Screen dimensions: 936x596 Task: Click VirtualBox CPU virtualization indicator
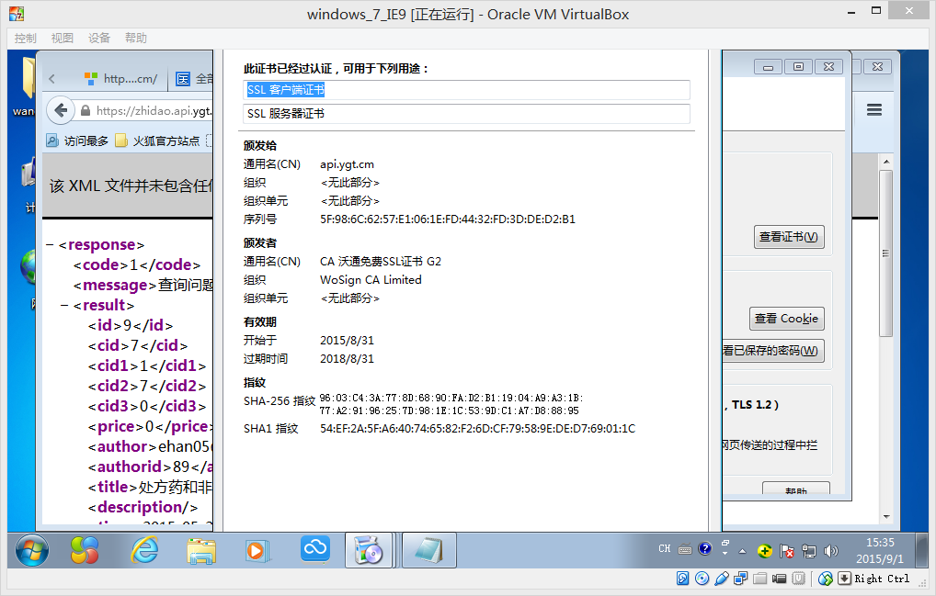pyautogui.click(x=798, y=579)
